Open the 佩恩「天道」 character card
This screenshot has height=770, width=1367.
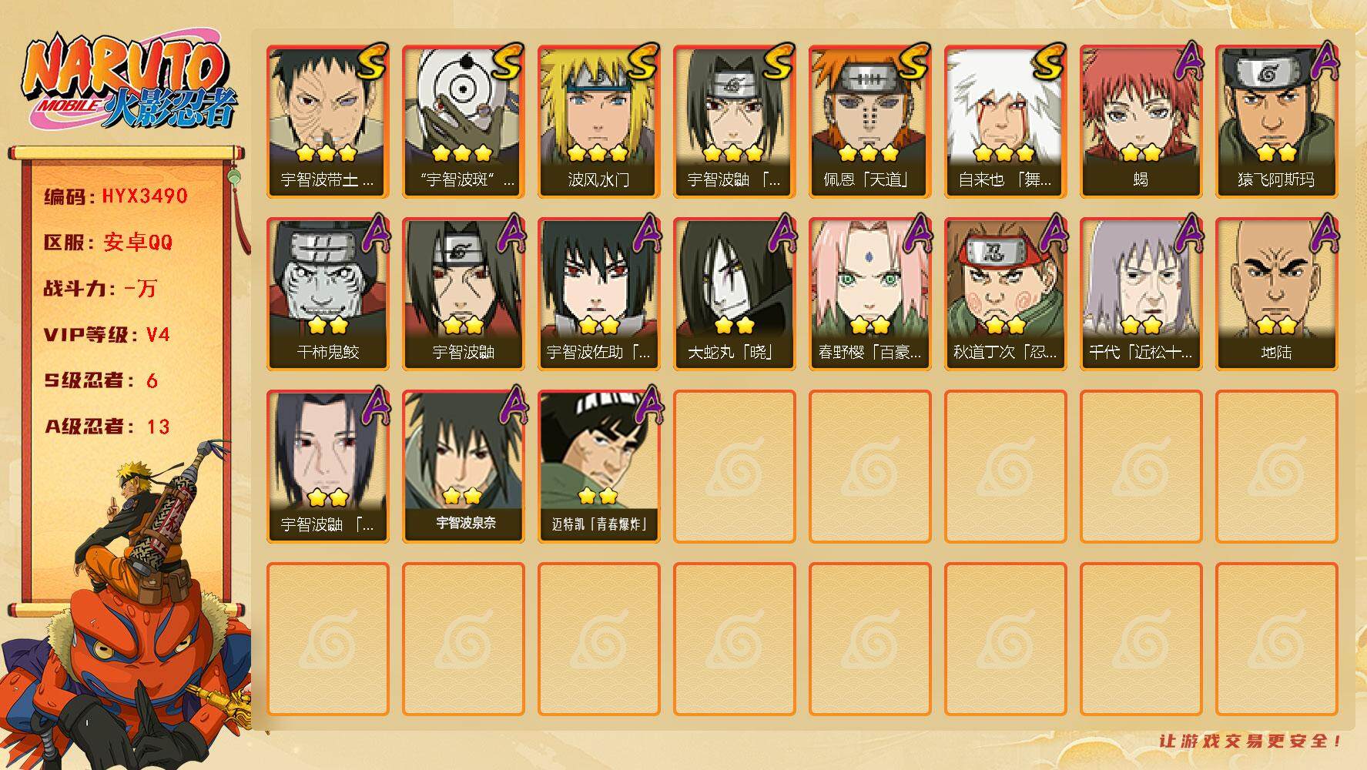coord(870,122)
